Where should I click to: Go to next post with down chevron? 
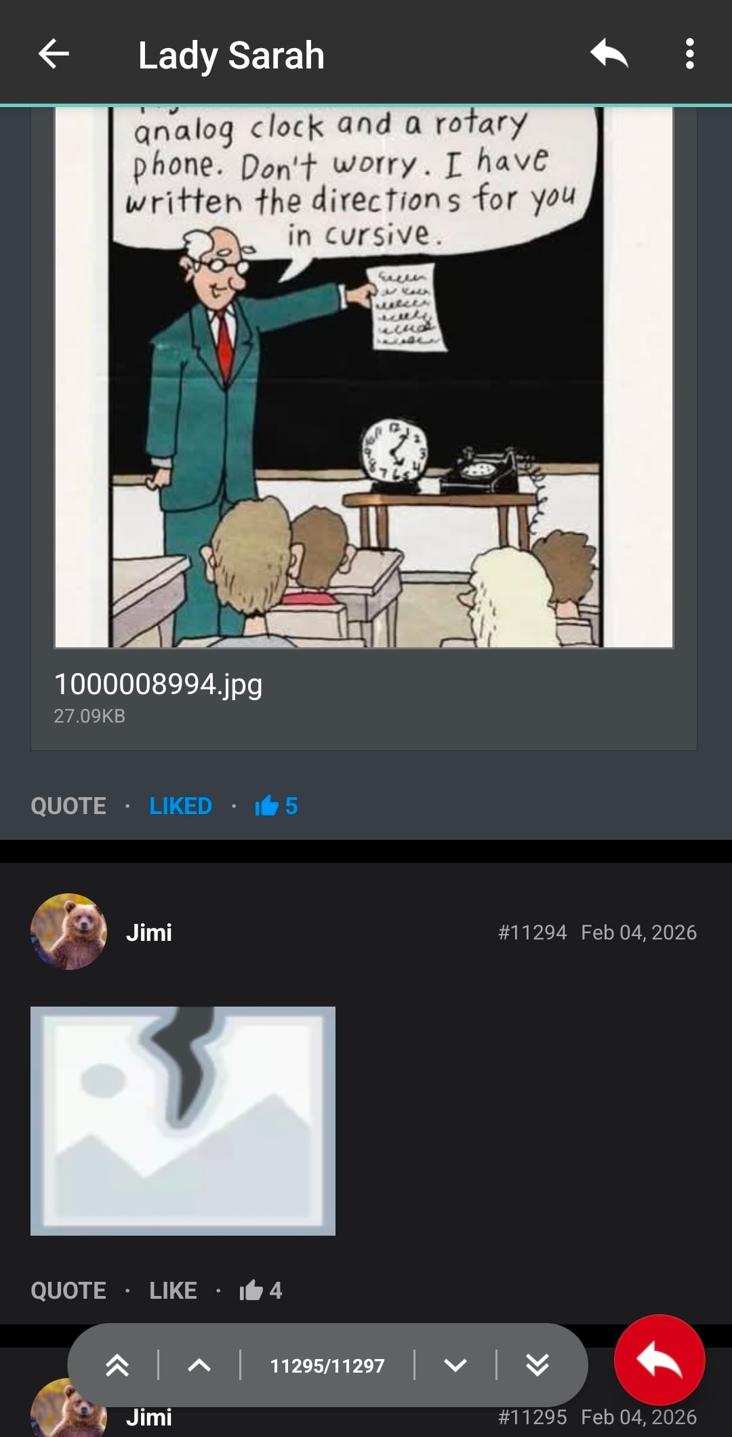(x=455, y=1365)
